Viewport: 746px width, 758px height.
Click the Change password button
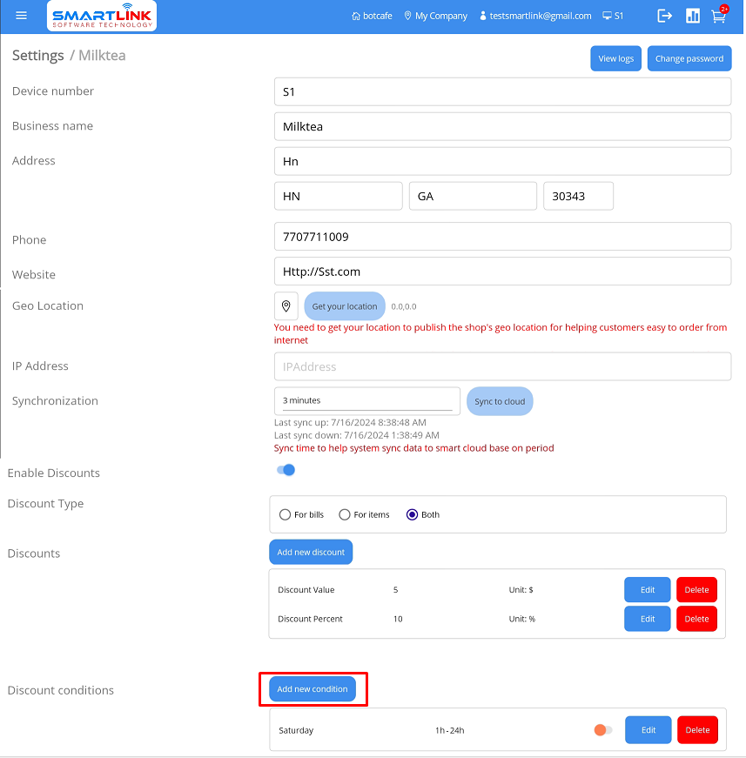pos(689,58)
